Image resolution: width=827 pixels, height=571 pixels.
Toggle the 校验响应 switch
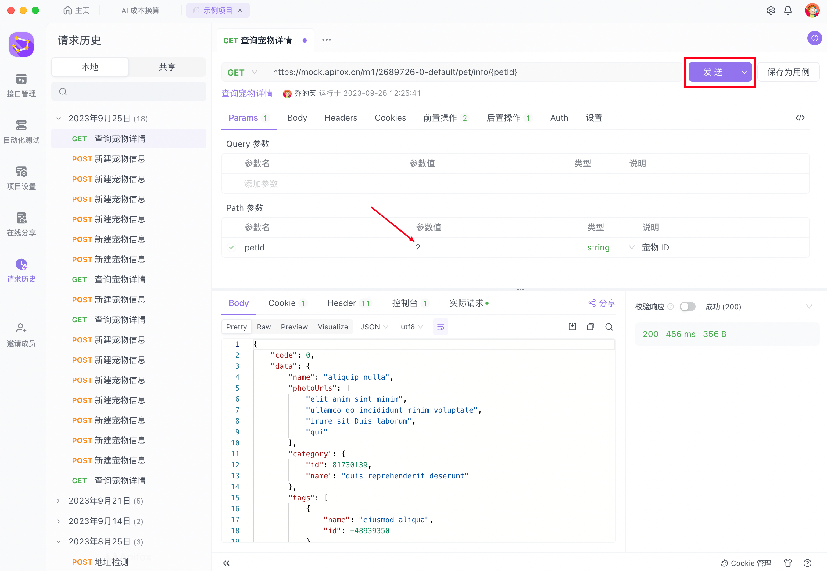[x=687, y=307]
